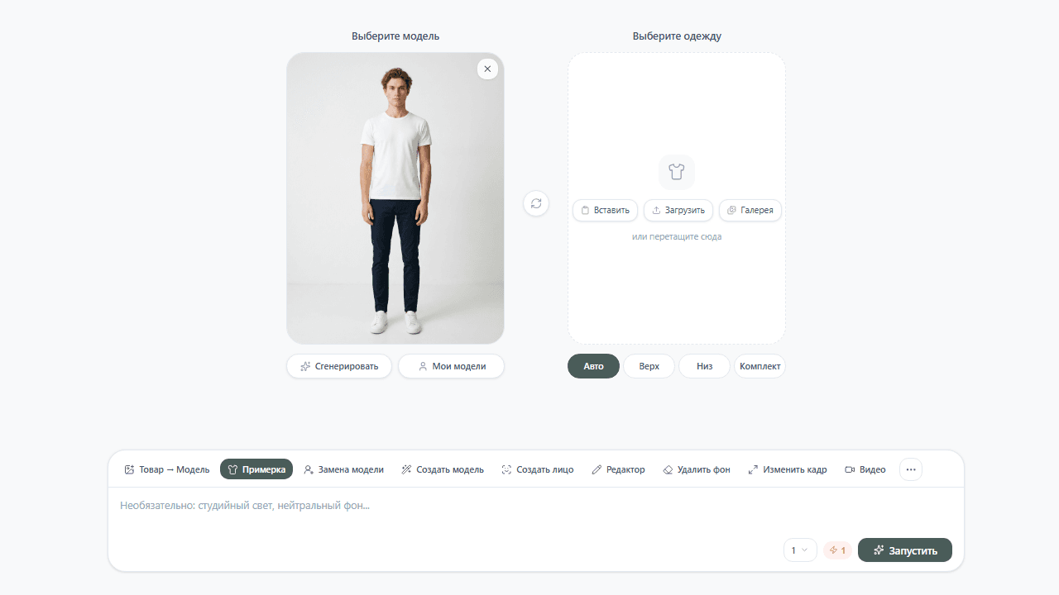Select the Верх garment type option
Screen dimensions: 1059x595
point(649,366)
